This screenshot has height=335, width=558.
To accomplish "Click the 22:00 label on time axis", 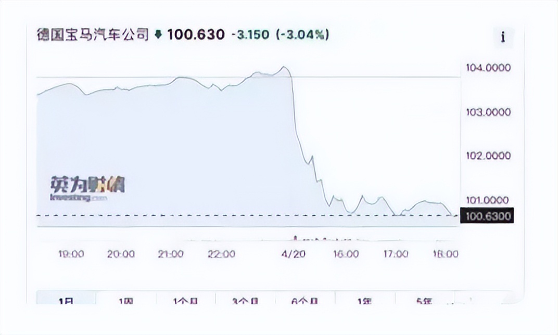I will pyautogui.click(x=221, y=254).
